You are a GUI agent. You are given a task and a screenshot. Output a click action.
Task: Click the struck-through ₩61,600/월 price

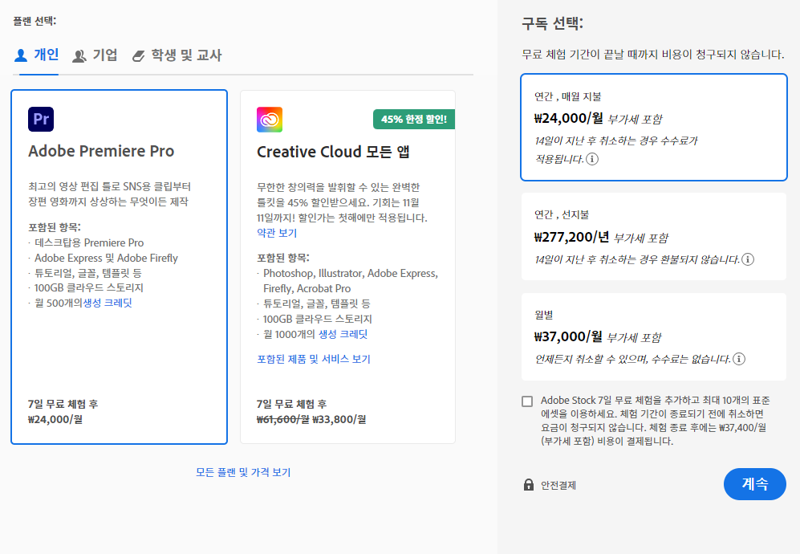(x=282, y=419)
